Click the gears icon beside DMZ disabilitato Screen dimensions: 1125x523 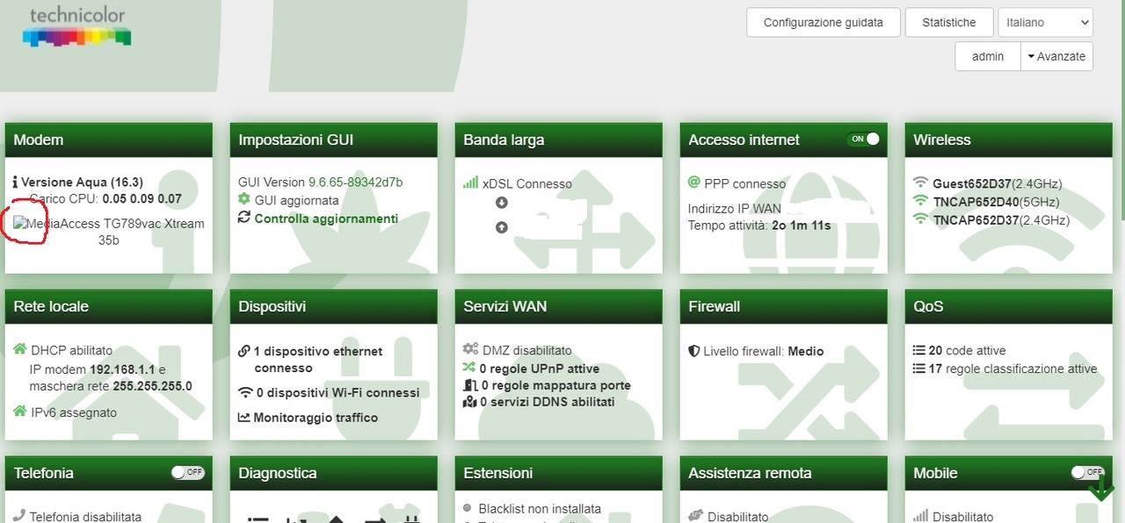click(x=471, y=349)
